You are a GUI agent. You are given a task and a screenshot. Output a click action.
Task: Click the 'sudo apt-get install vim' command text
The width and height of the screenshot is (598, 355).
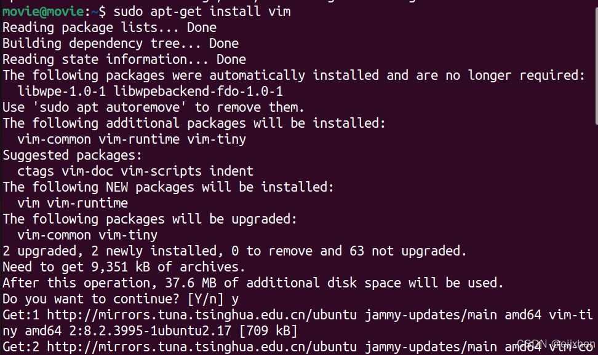(202, 12)
